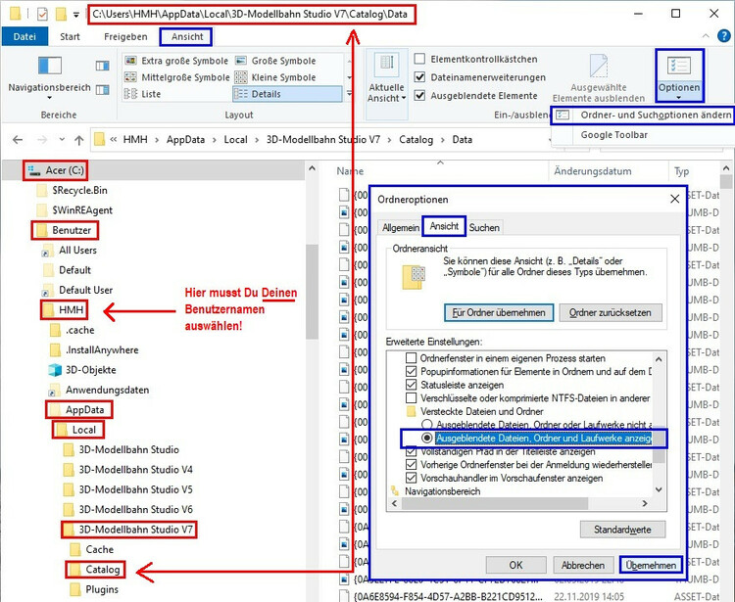The height and width of the screenshot is (602, 735).
Task: Go up one folder level
Action: (78, 140)
